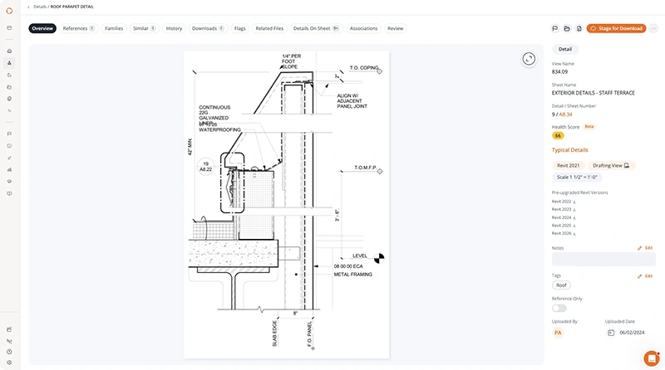Open the Details On Sheet tab

(316, 28)
